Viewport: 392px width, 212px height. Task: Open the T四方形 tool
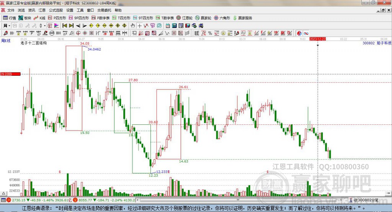[121, 18]
